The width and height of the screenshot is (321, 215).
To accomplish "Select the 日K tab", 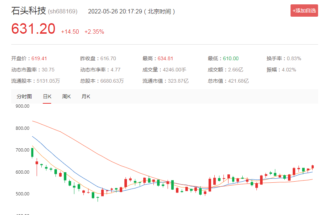I will click(47, 96).
